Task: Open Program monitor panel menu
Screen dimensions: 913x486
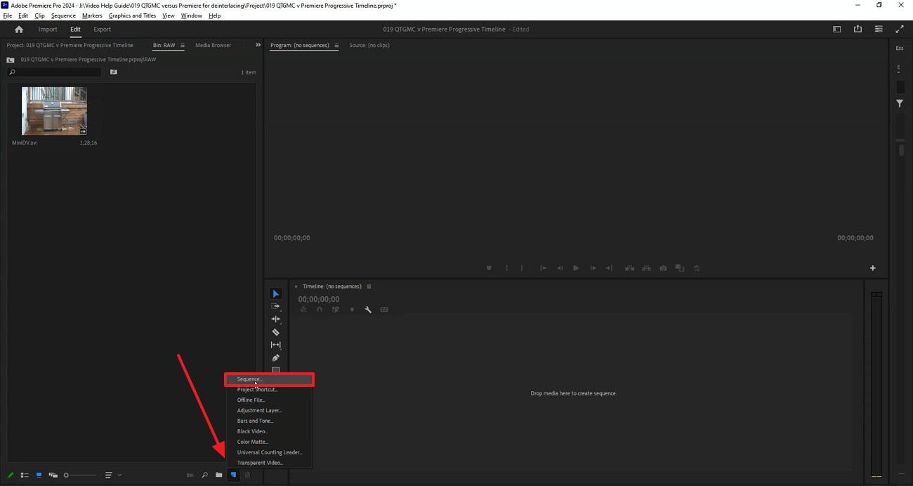Action: pos(336,46)
